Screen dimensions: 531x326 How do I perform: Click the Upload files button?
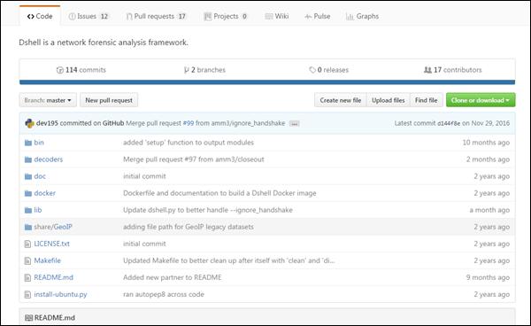point(389,100)
